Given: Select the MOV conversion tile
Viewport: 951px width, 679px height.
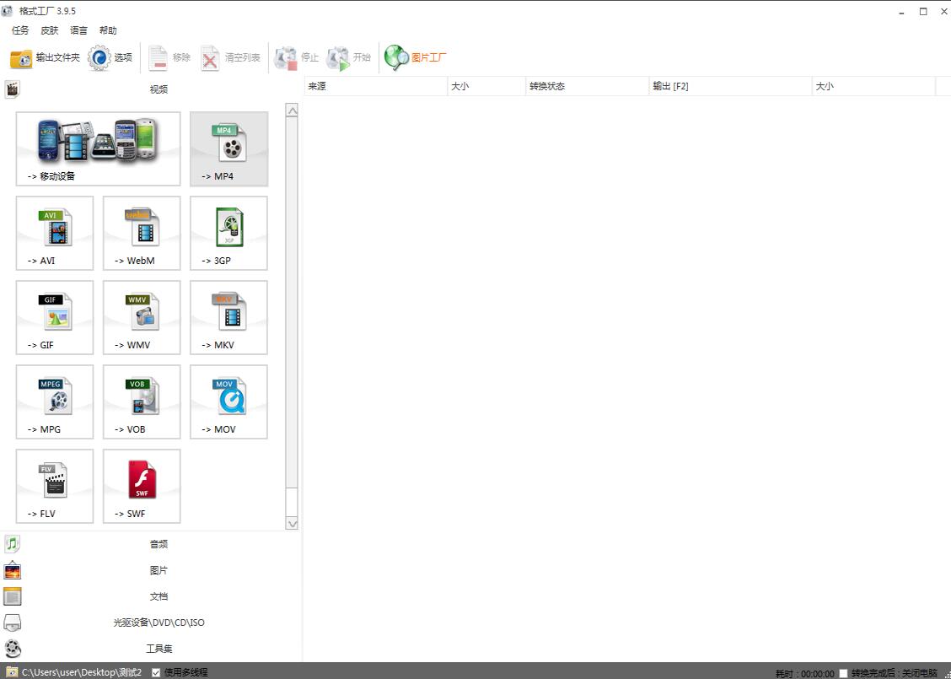Looking at the screenshot, I should 228,401.
